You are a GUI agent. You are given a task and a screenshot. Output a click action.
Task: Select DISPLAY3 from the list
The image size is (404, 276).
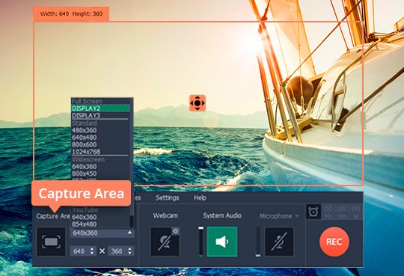tap(101, 115)
